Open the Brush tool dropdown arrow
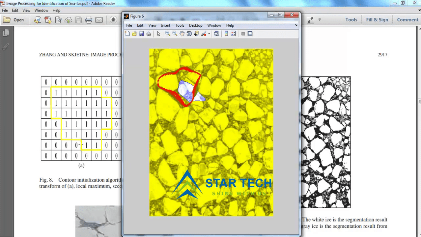The height and width of the screenshot is (237, 421). tap(209, 33)
